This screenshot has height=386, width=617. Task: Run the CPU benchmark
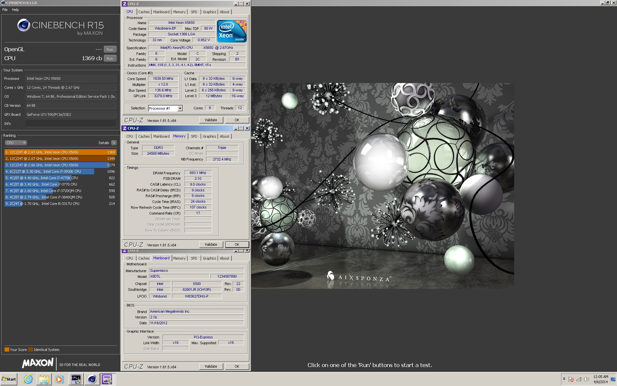pyautogui.click(x=110, y=59)
